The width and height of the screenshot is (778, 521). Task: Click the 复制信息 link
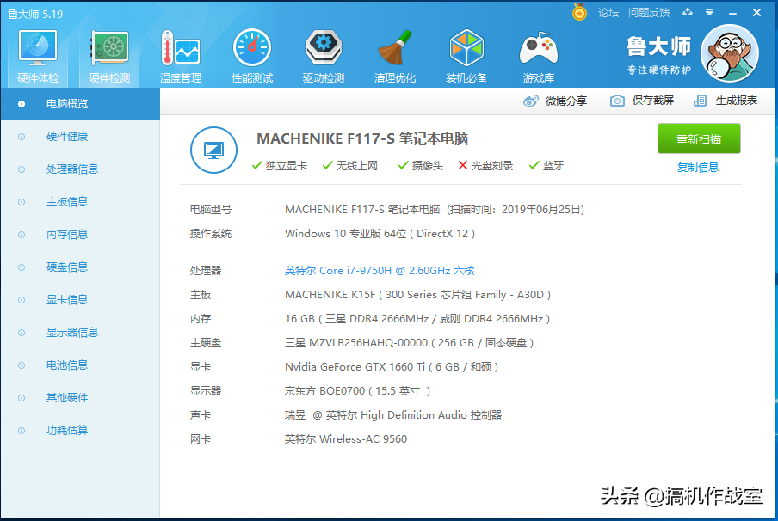pyautogui.click(x=698, y=168)
